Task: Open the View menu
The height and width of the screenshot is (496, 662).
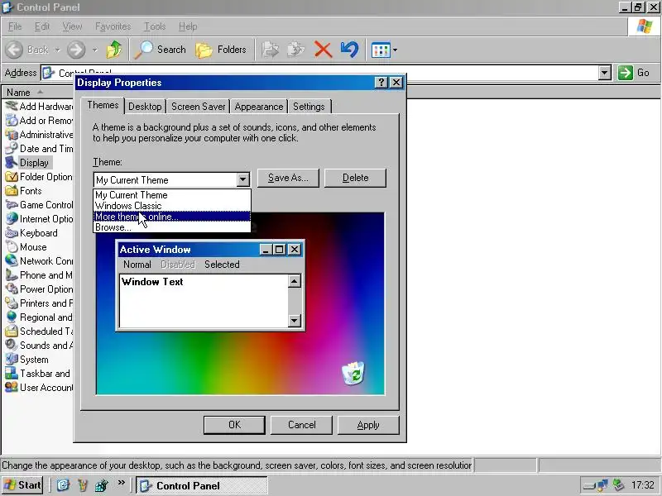Action: pyautogui.click(x=72, y=26)
